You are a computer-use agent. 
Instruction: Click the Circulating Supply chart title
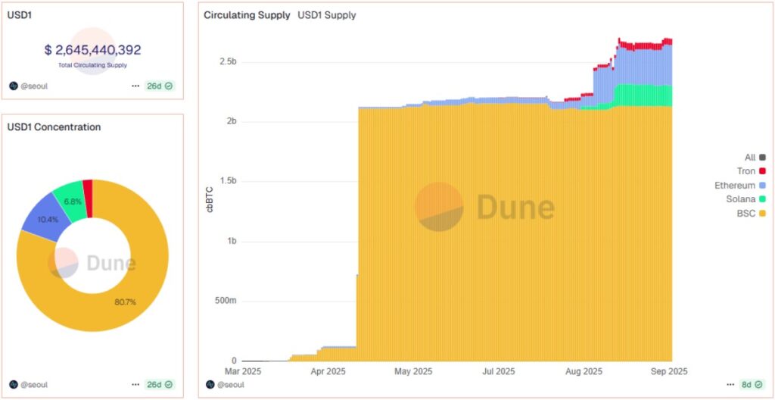click(x=247, y=15)
